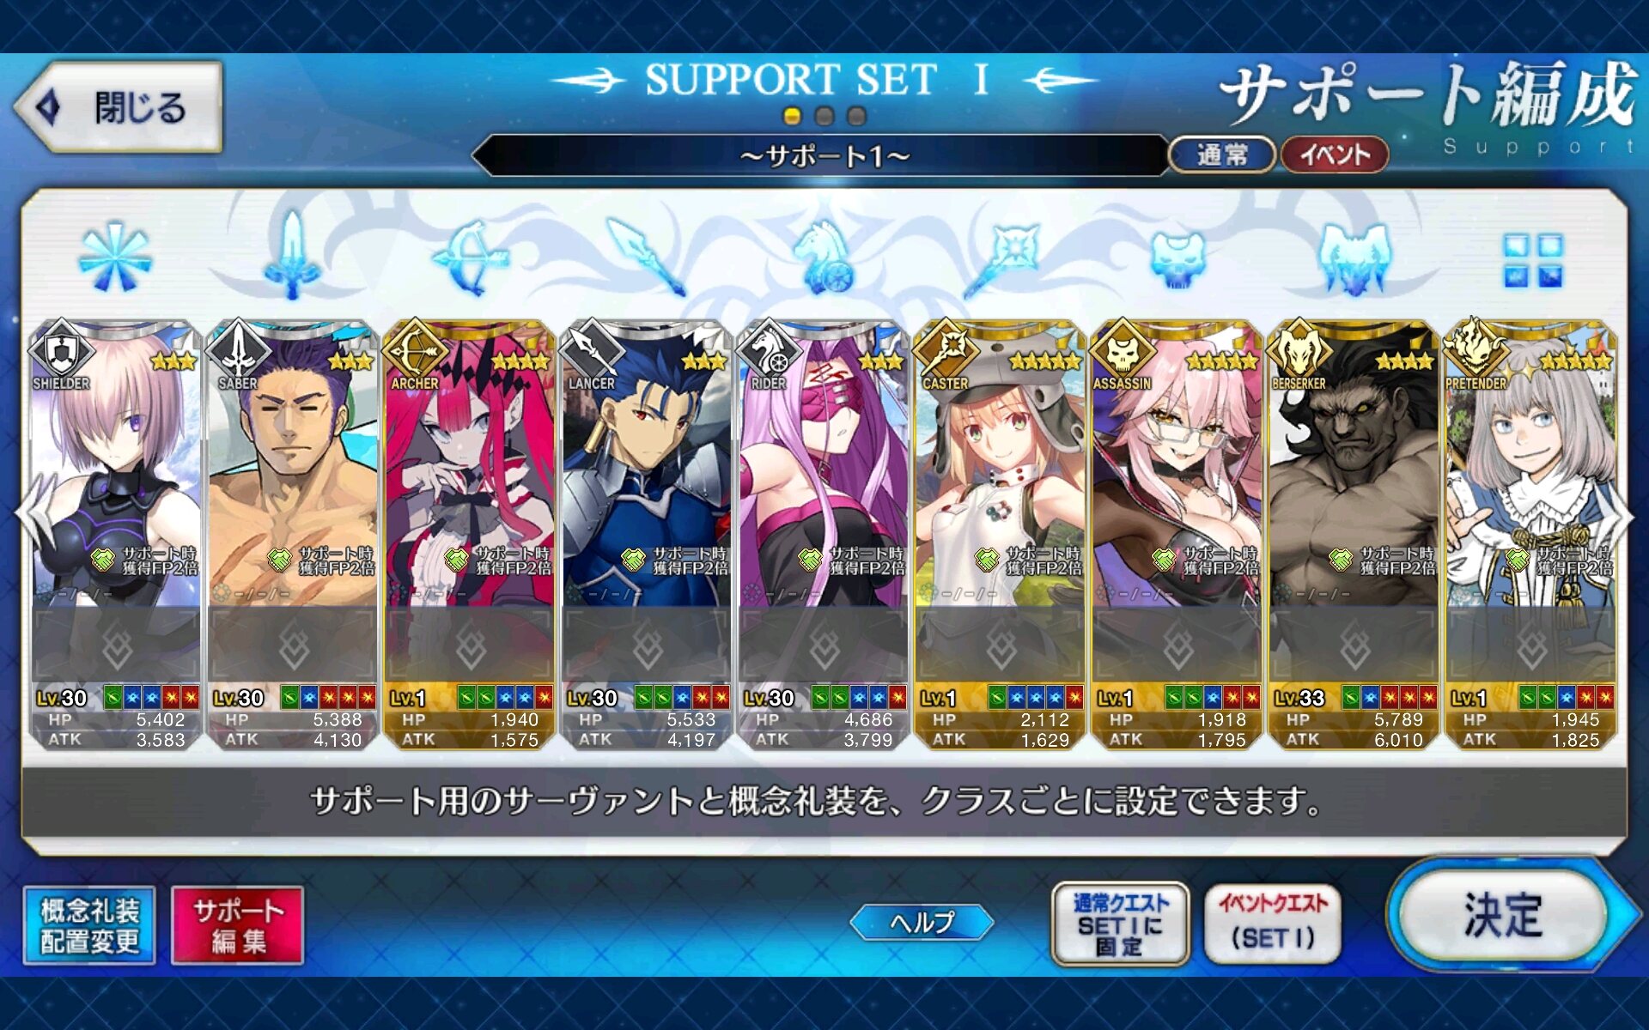Select the Rider class horse icon
This screenshot has height=1030, width=1649.
pyautogui.click(x=824, y=257)
